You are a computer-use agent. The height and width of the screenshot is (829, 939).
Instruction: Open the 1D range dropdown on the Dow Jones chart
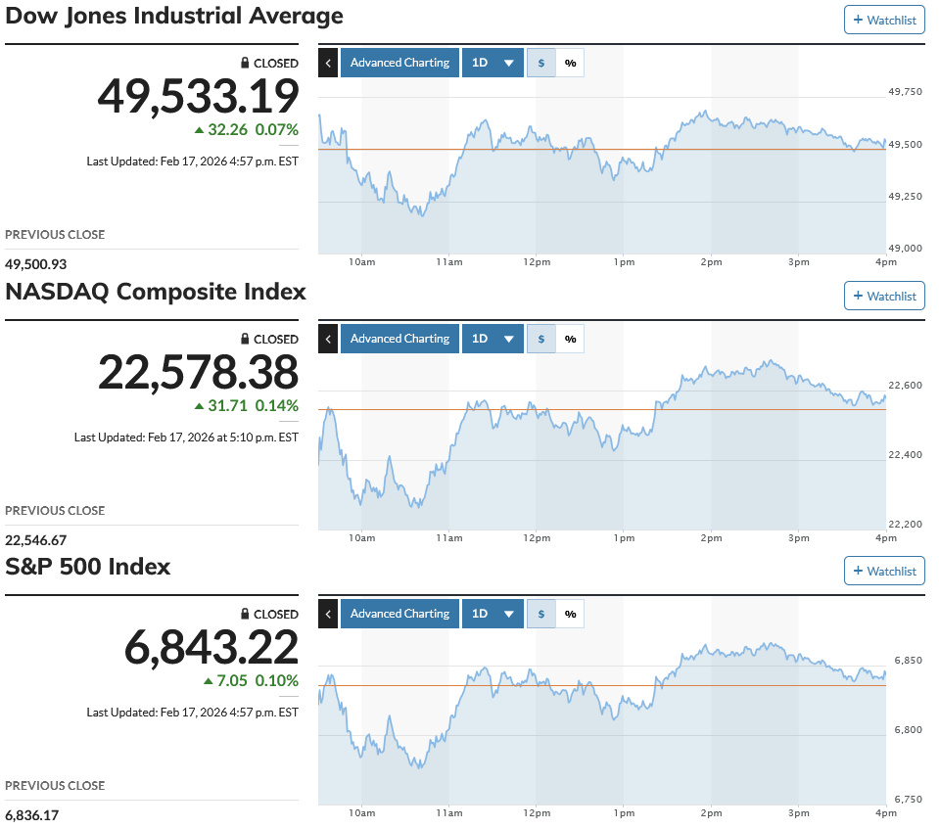click(x=493, y=63)
